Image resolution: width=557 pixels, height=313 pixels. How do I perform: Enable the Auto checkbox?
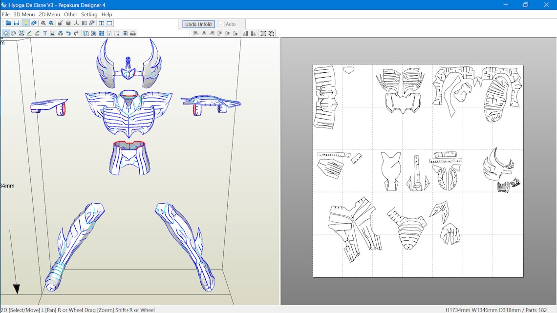(x=221, y=24)
